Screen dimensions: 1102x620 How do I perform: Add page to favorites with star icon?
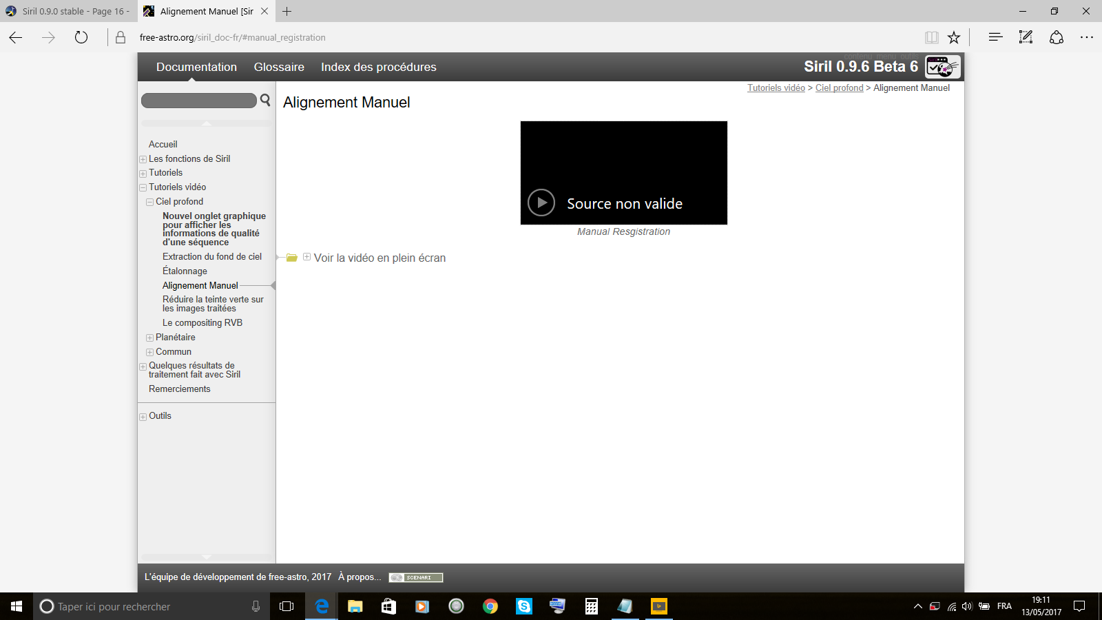(x=954, y=37)
